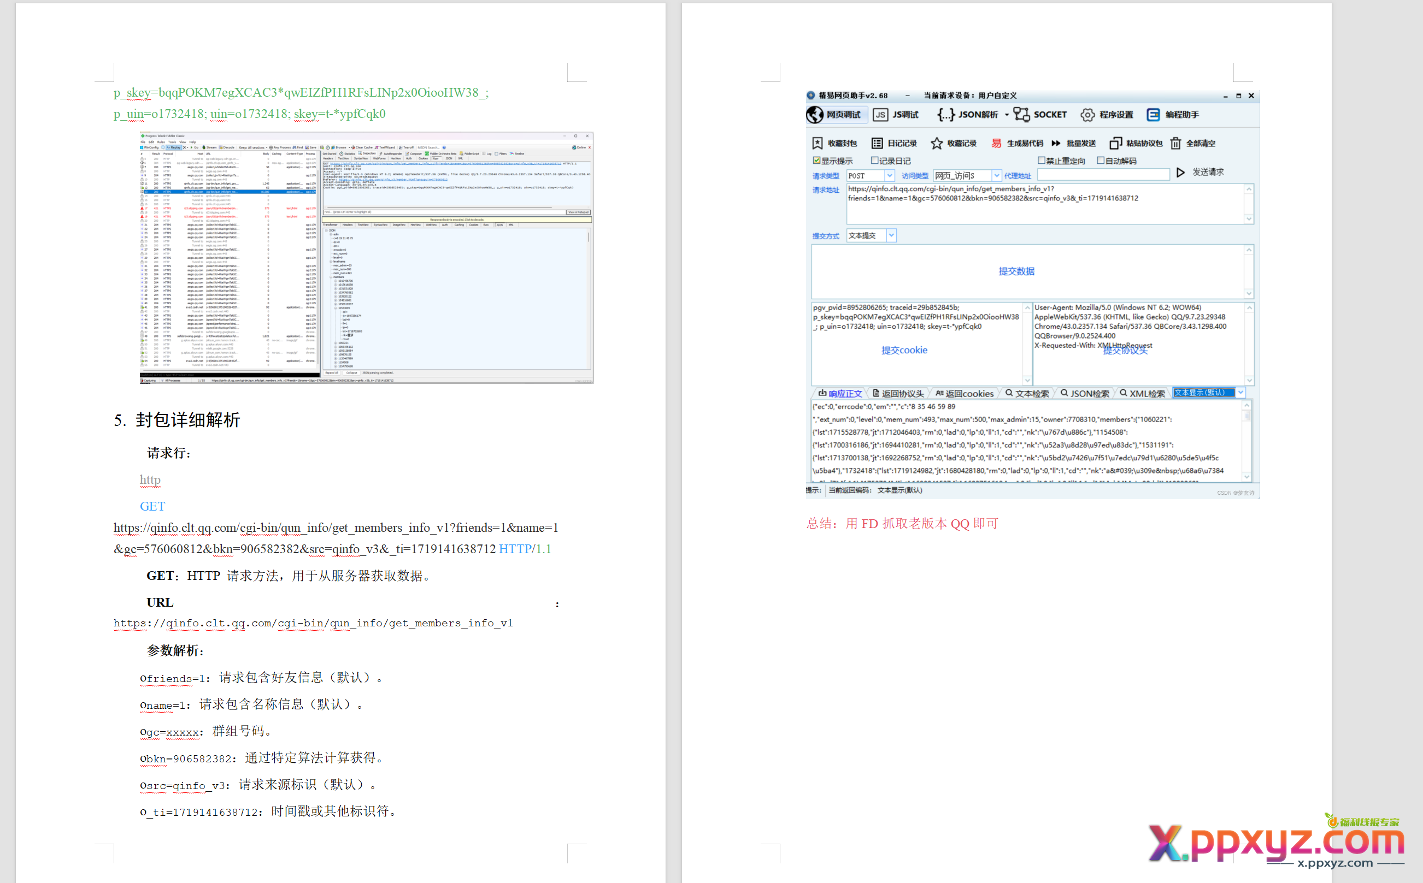Open the JSON解析 braces tool

click(x=968, y=115)
